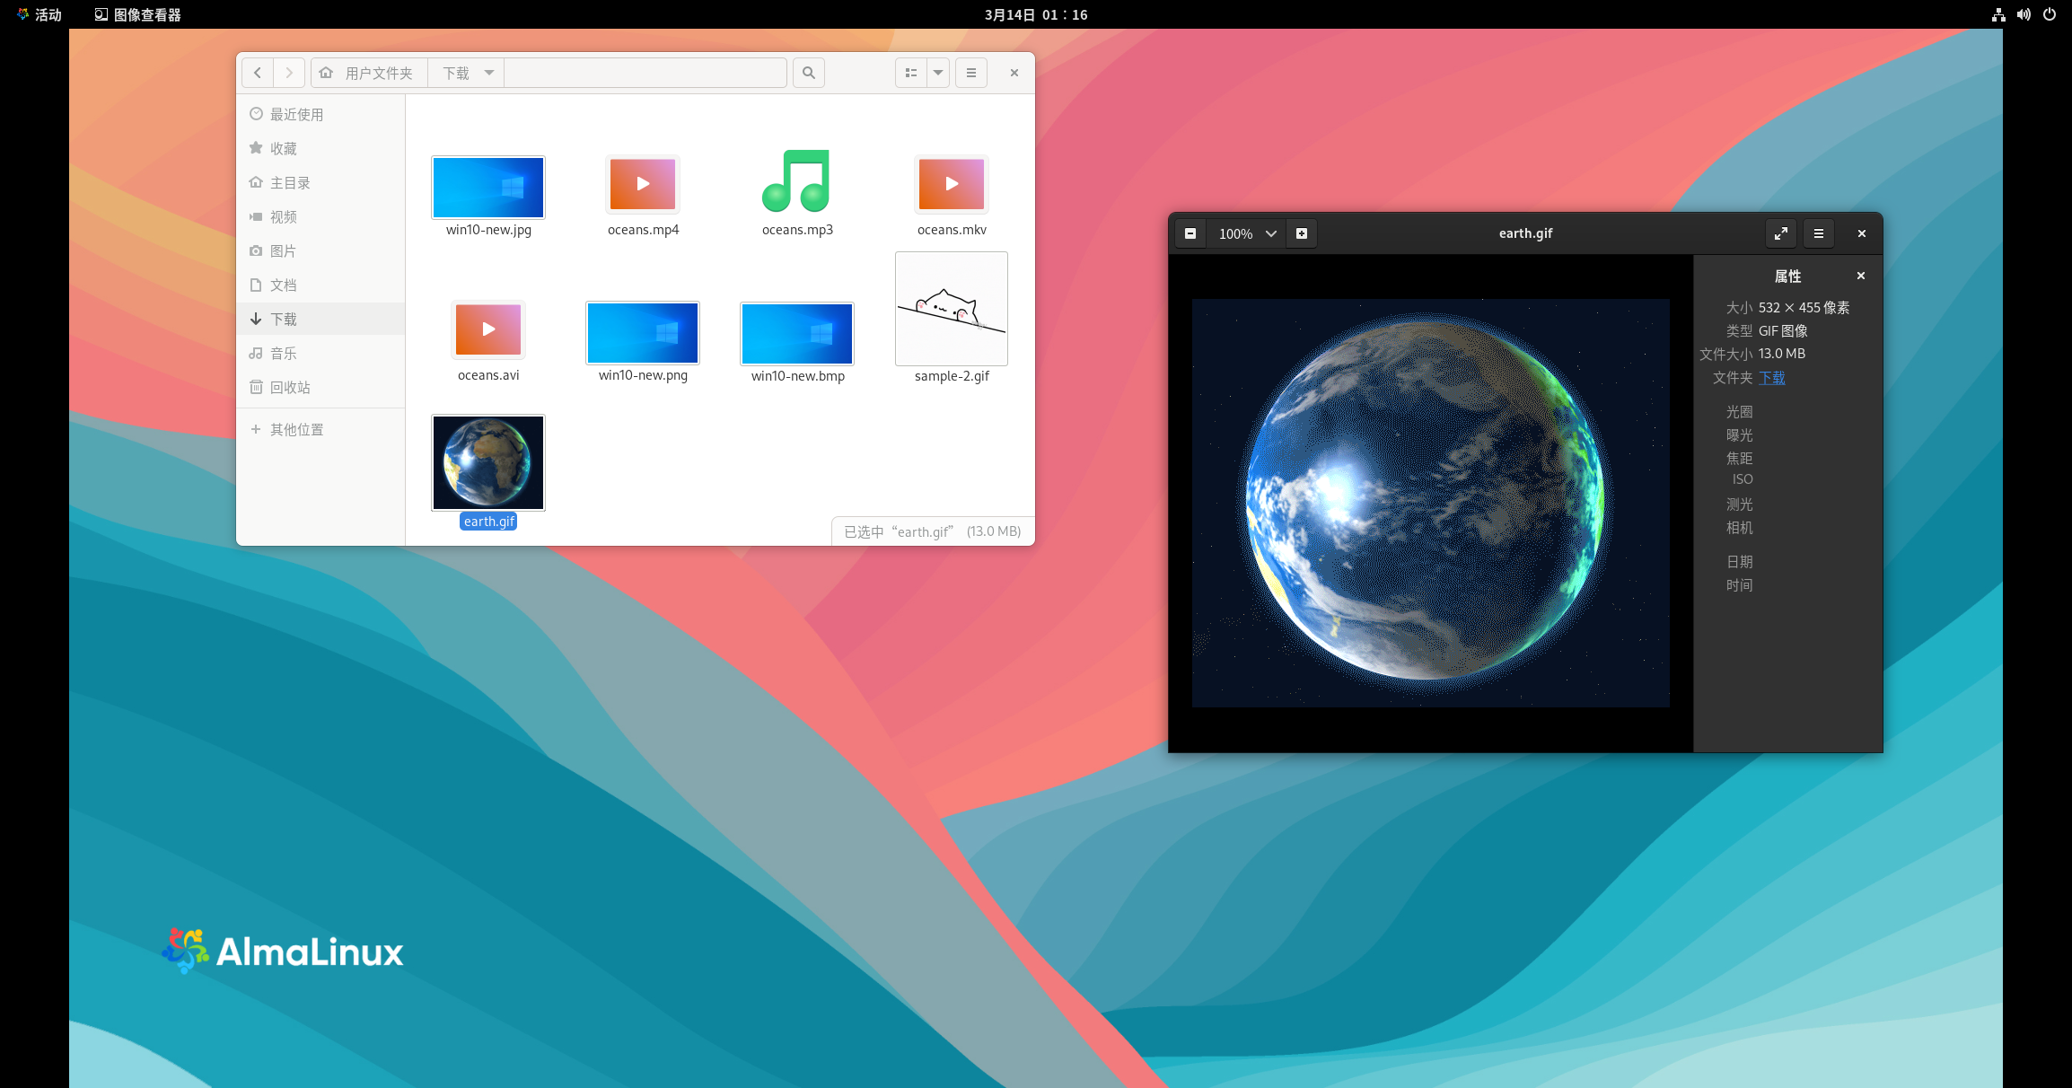Expand the 下载 path bar dropdown

pos(489,73)
